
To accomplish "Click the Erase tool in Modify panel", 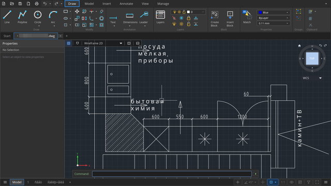I will (x=101, y=11).
